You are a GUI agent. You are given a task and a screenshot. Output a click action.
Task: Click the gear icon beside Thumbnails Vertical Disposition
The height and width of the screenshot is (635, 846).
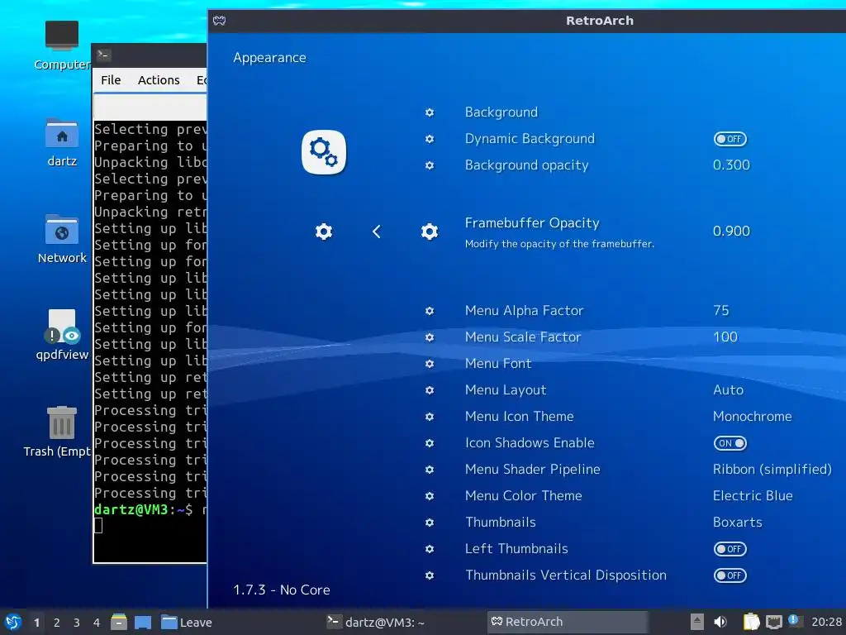430,575
